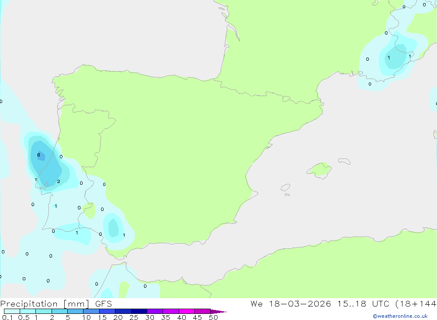
Task: Click the "(18+144" forecast offset text
Action: (416, 304)
